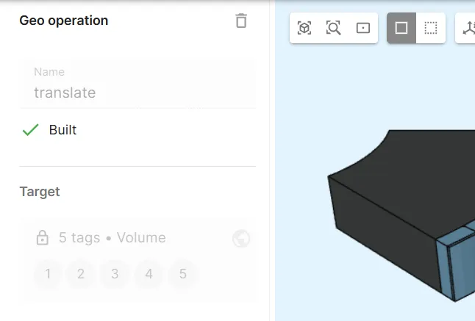Click the '5 tags • Volume' target selector

[x=112, y=238]
